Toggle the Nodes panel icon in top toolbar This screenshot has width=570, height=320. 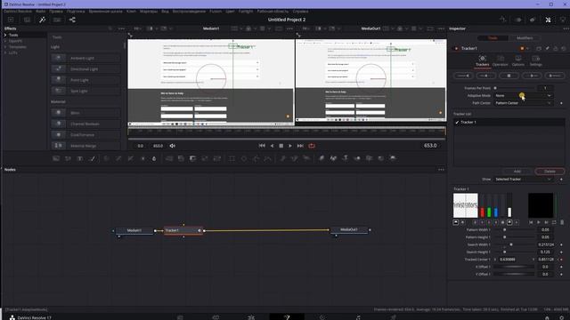coord(72,20)
